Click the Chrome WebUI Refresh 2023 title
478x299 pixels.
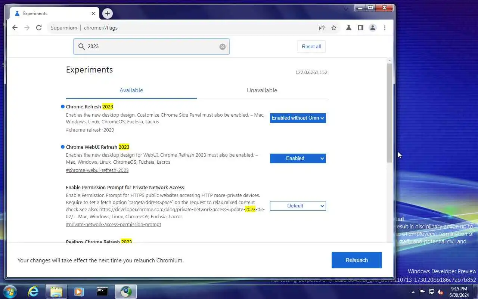pos(97,147)
